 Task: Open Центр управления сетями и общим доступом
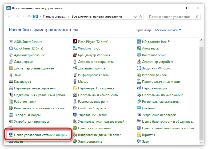click(40, 135)
